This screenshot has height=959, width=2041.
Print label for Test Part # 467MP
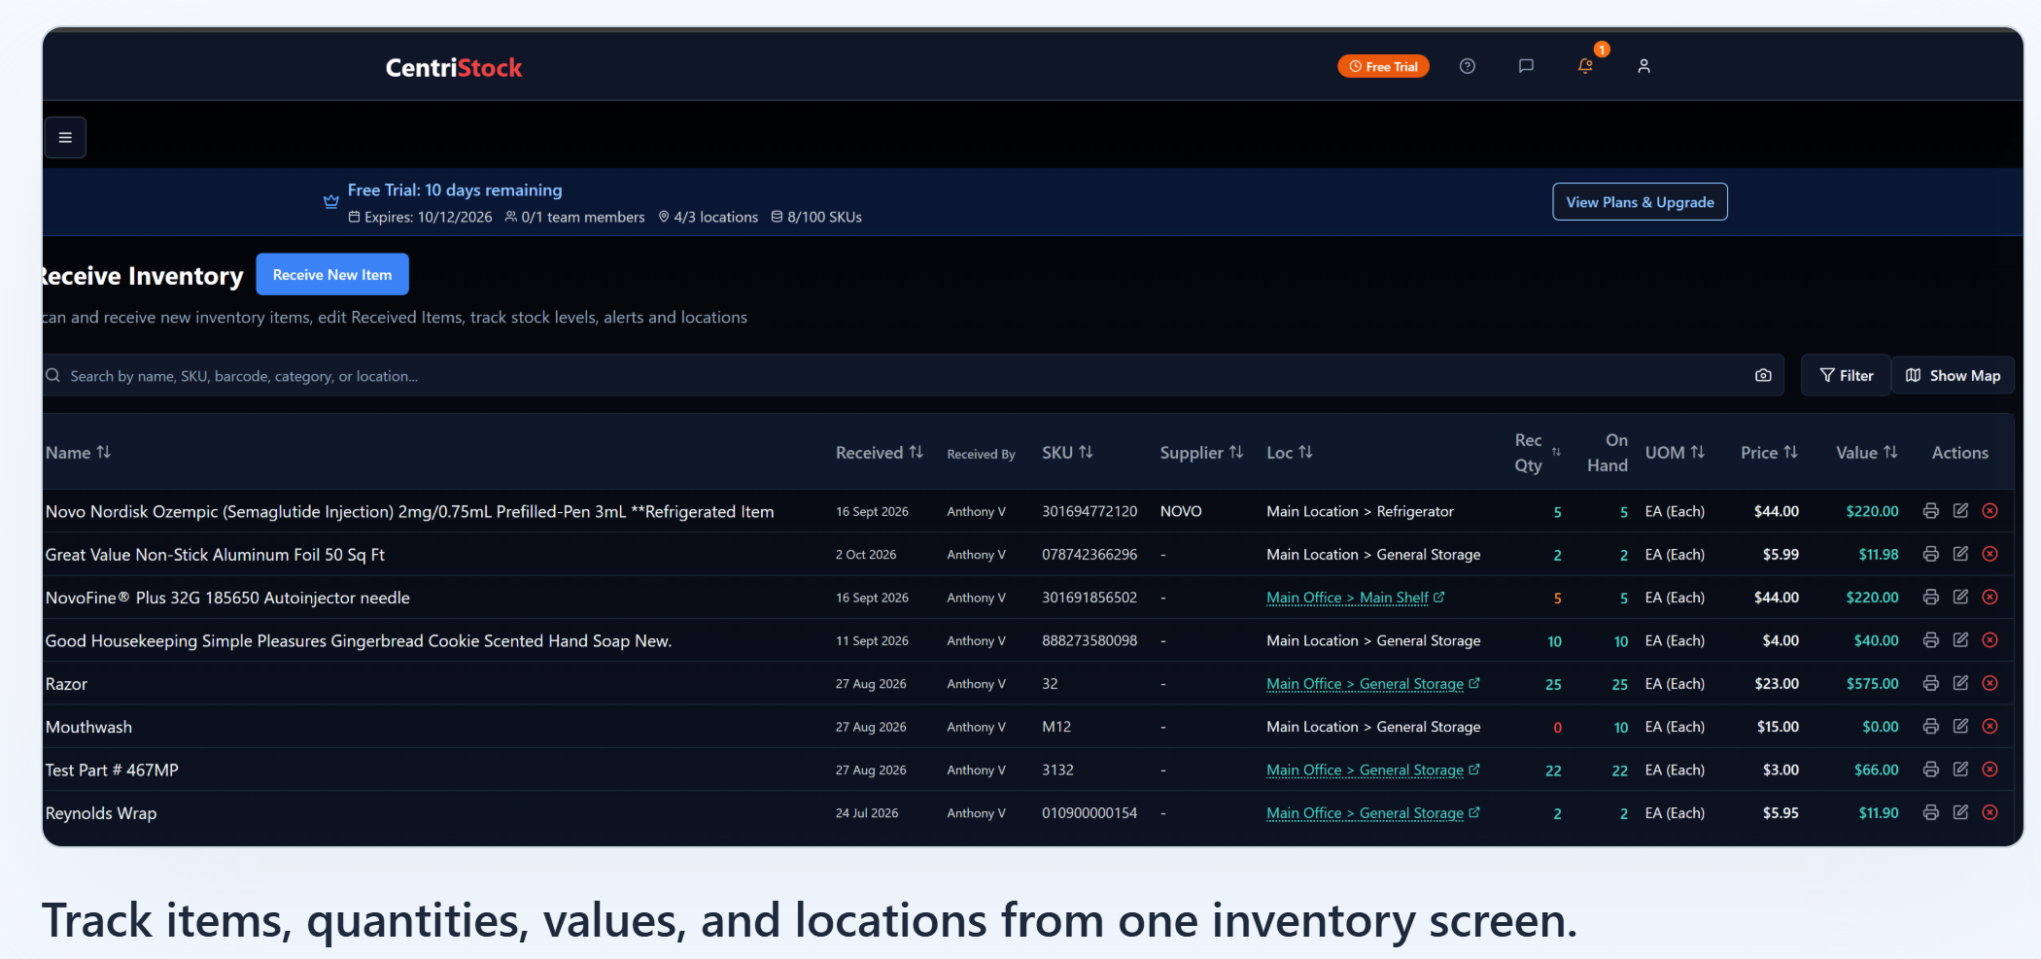[x=1931, y=770]
